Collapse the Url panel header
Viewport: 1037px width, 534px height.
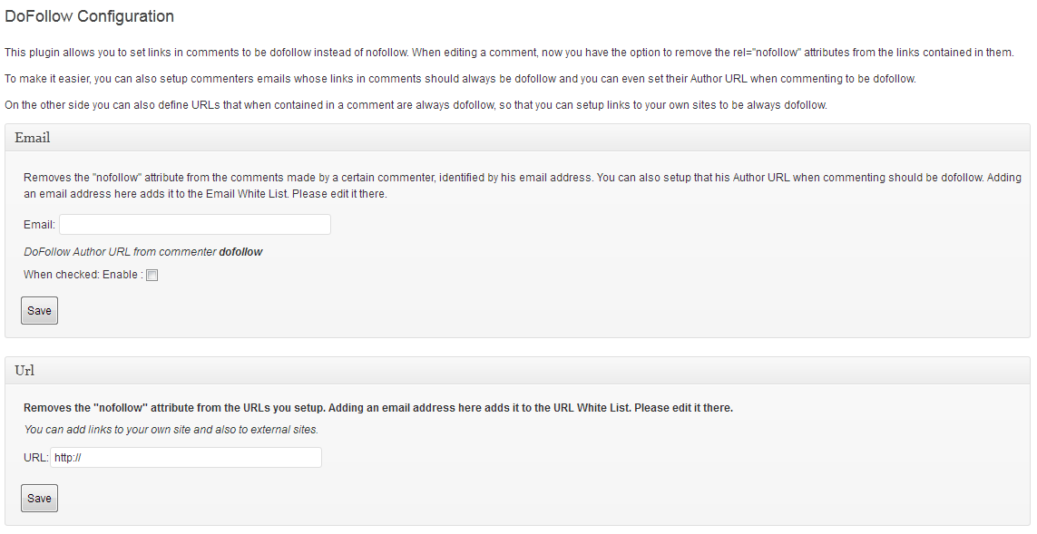click(517, 371)
